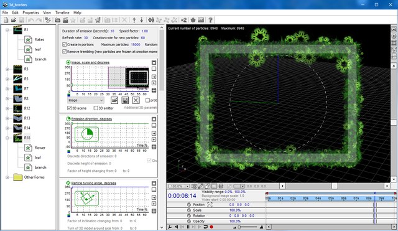The height and width of the screenshot is (231, 398).
Task: Click the horizontal viewport scrollbar thumb
Action: point(335,186)
